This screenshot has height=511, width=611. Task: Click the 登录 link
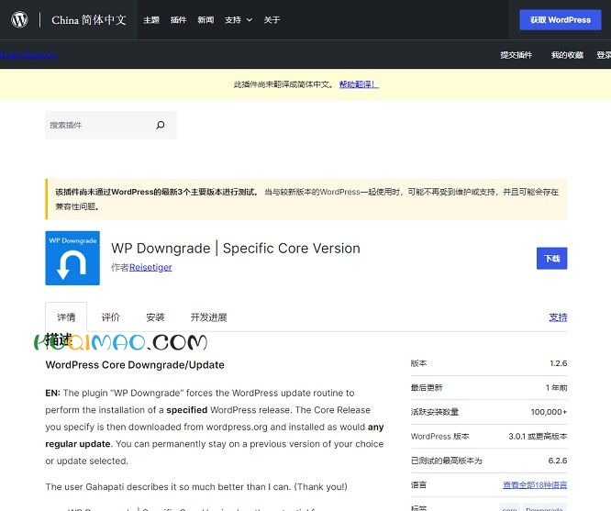pyautogui.click(x=604, y=55)
